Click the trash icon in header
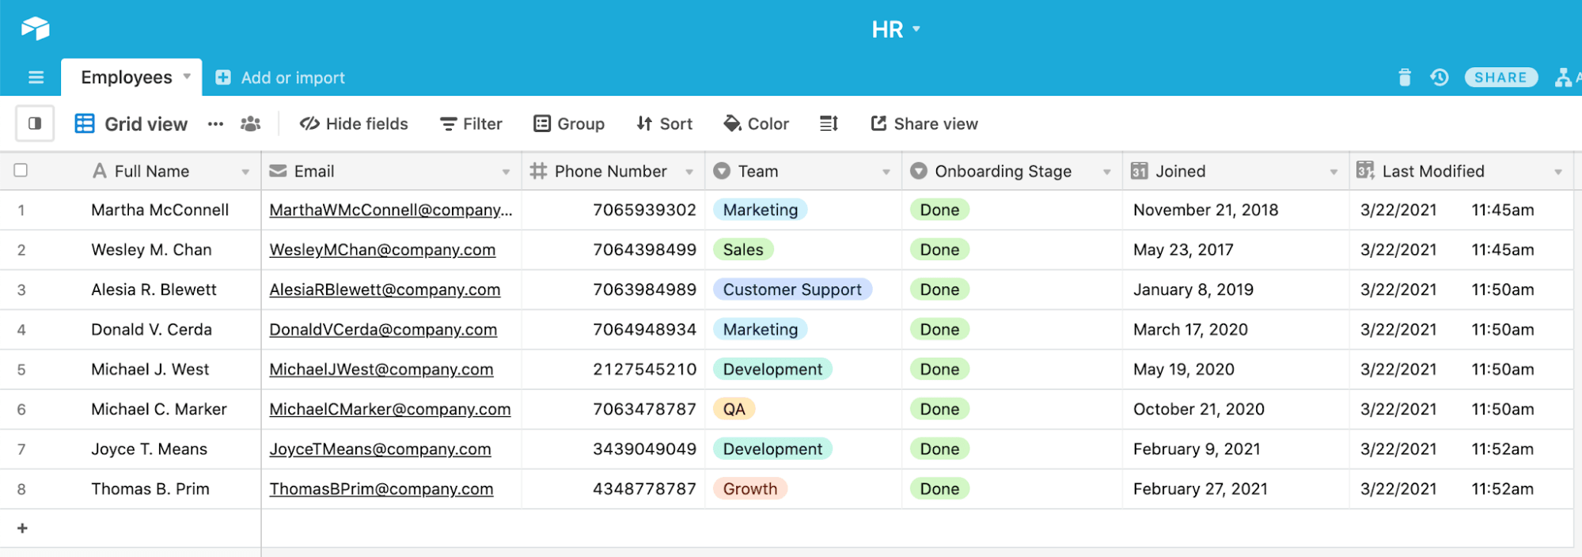 point(1404,78)
